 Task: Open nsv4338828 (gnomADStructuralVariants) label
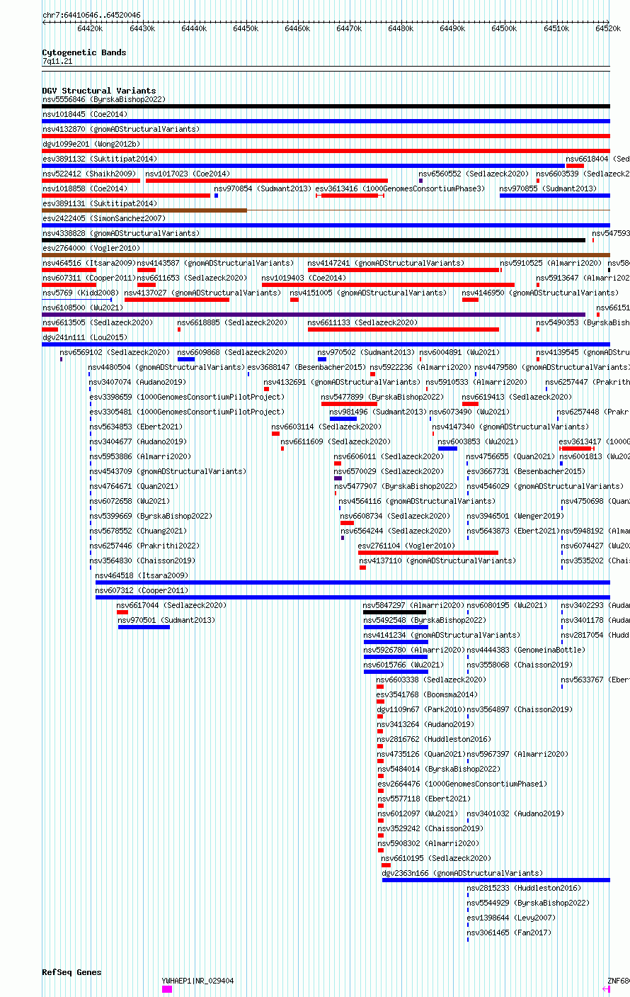pos(121,233)
